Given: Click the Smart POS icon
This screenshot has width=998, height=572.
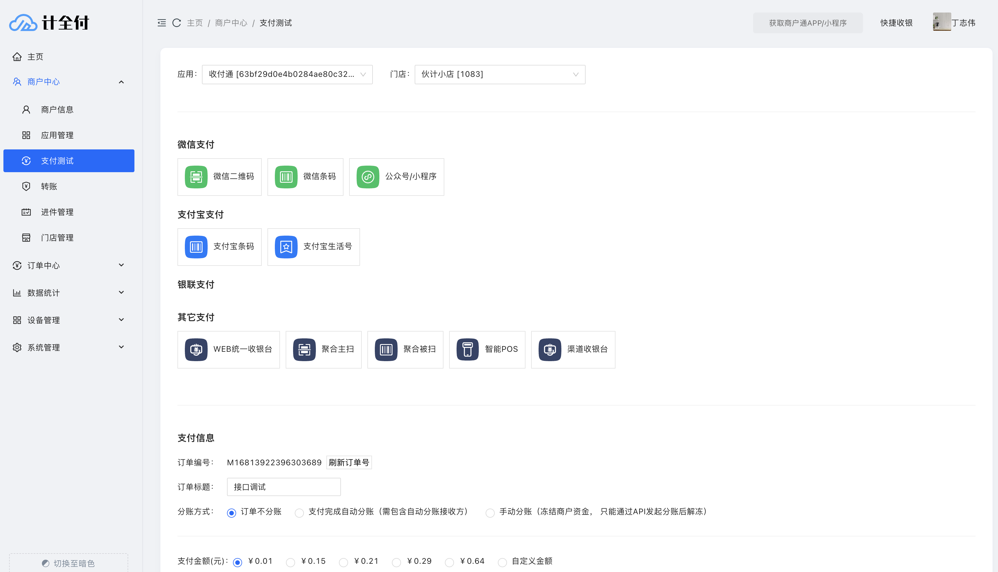Looking at the screenshot, I should [467, 349].
